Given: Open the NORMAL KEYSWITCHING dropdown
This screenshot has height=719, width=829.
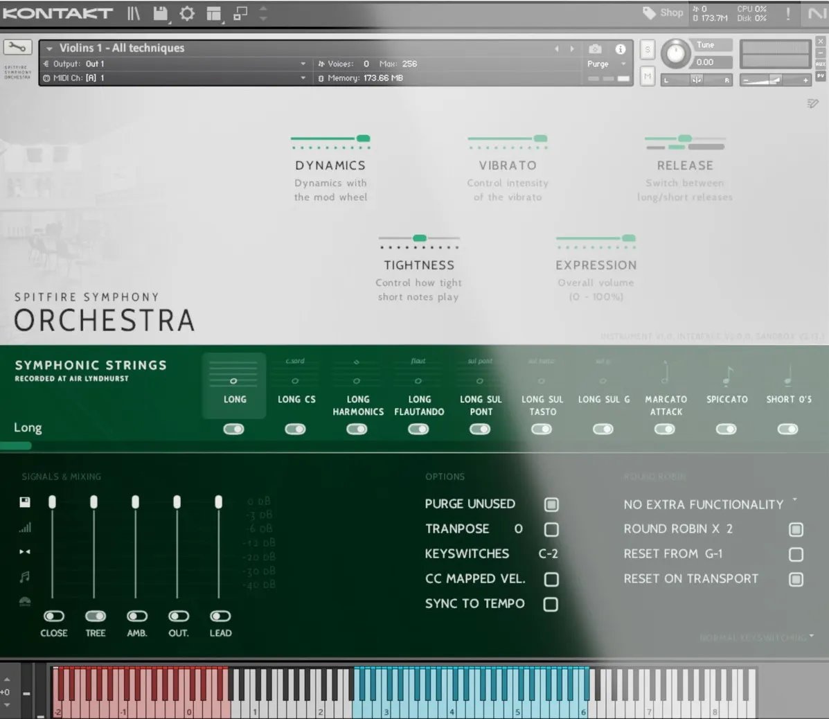Looking at the screenshot, I should (756, 637).
